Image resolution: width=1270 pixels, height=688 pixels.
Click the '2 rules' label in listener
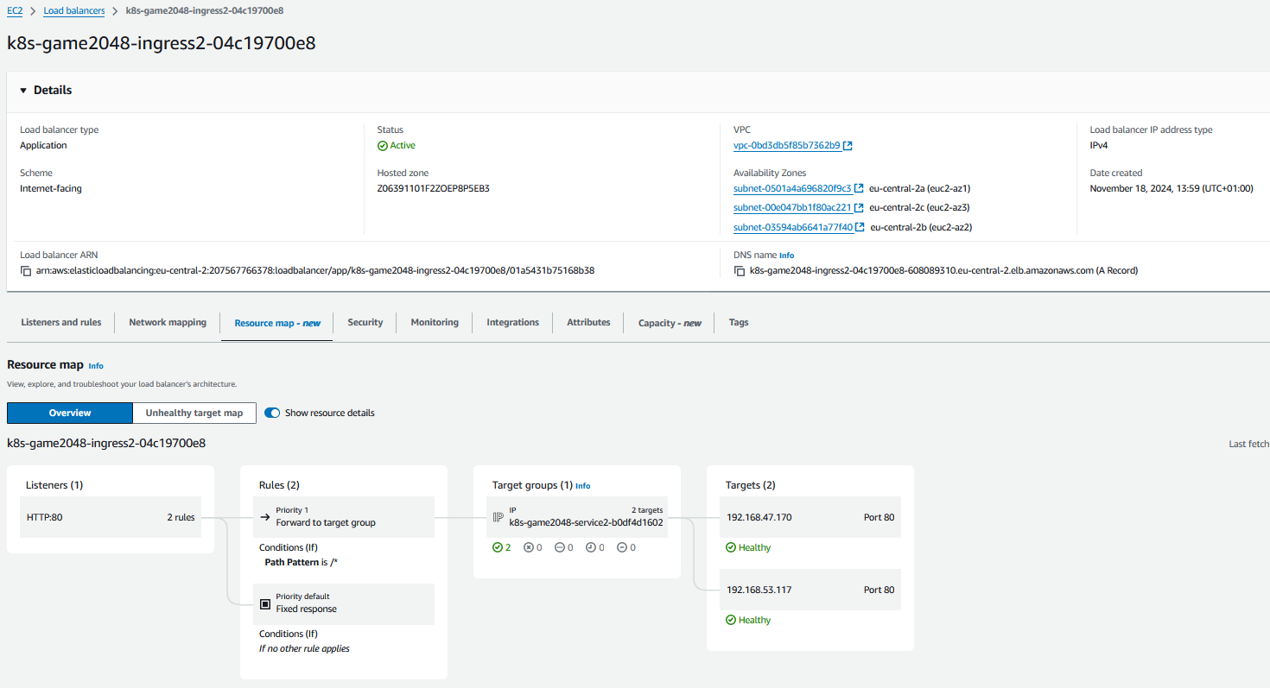[x=181, y=518]
